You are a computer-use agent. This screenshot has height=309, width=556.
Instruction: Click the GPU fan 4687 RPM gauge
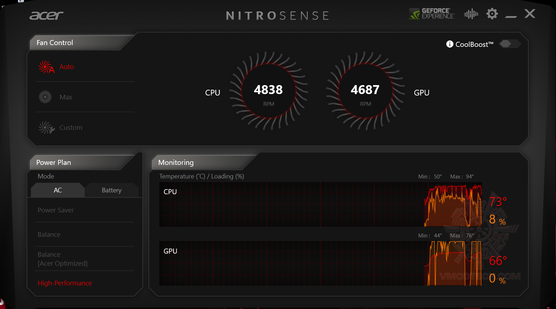click(365, 91)
